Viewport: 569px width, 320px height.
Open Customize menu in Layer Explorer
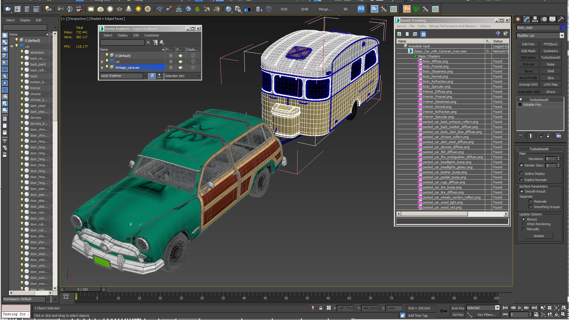coord(151,35)
